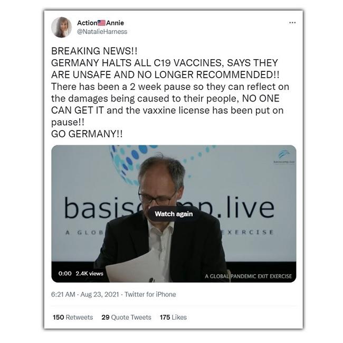
Task: View the 150 Retweets list
Action: point(73,317)
